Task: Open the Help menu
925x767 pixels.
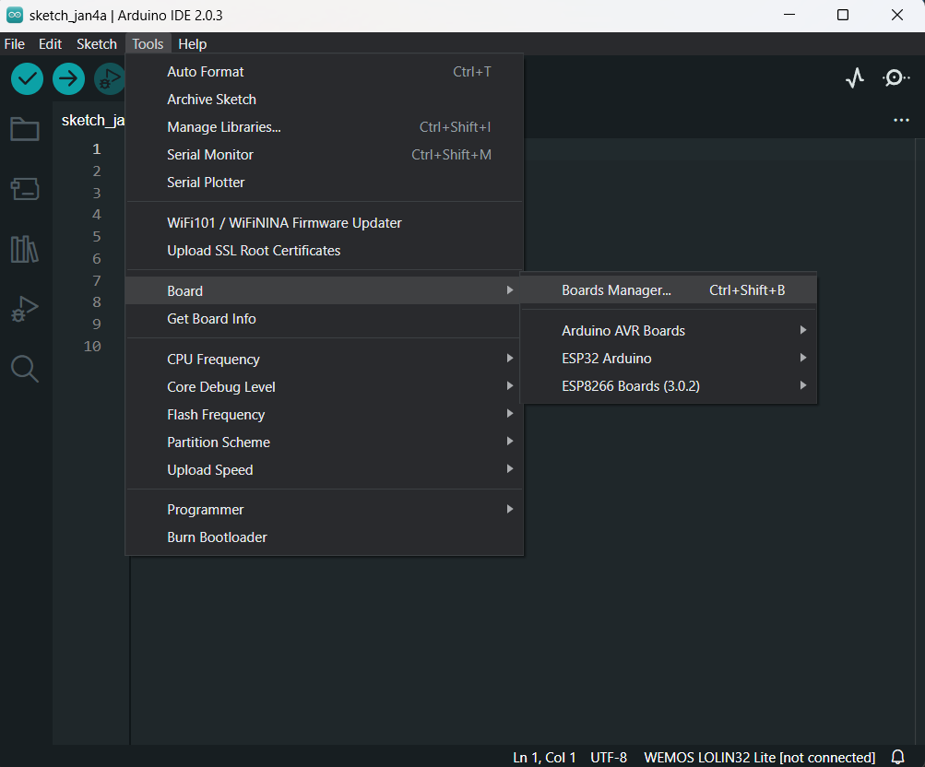Action: [x=193, y=44]
